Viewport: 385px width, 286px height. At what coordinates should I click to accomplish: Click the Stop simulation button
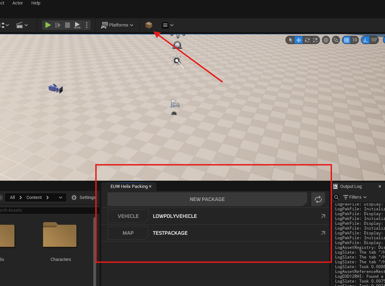pyautogui.click(x=67, y=25)
